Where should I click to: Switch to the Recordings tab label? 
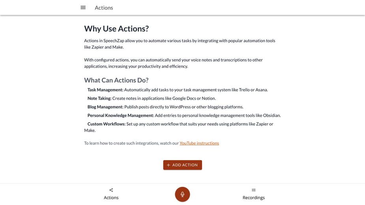254,198
